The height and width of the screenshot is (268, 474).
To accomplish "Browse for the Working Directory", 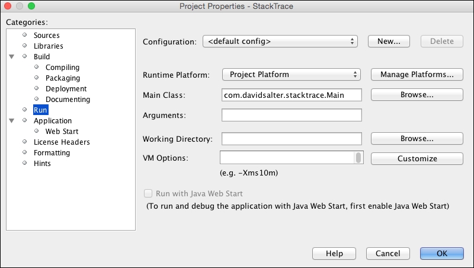I will pyautogui.click(x=417, y=139).
